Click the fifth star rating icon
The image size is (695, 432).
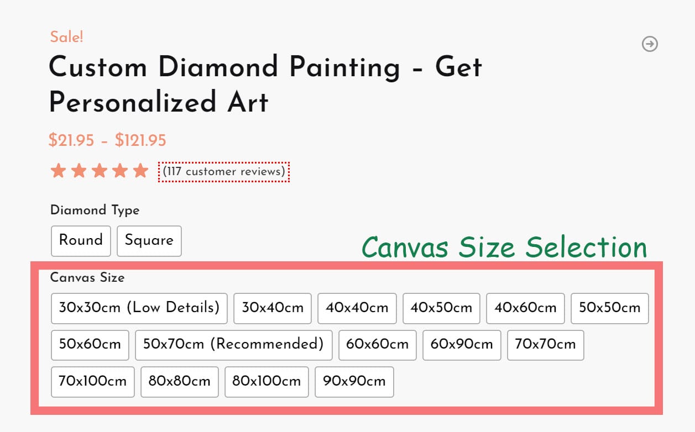(x=140, y=171)
